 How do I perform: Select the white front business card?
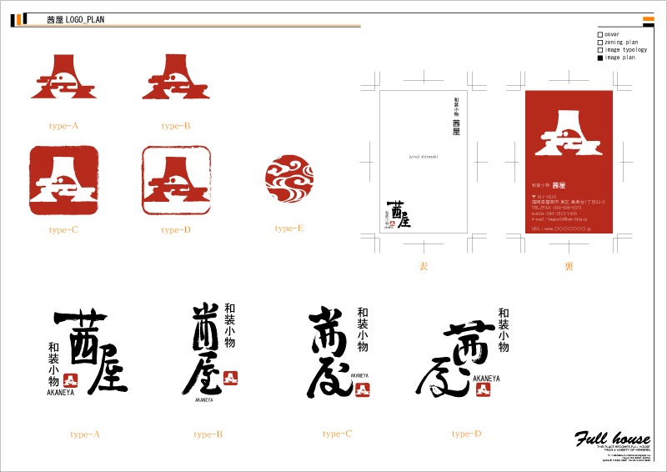point(423,162)
